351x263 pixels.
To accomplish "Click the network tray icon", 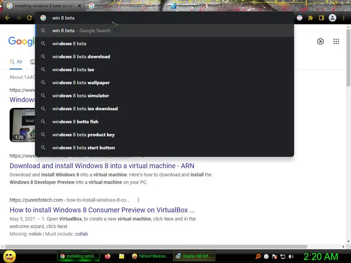I will pos(283,256).
